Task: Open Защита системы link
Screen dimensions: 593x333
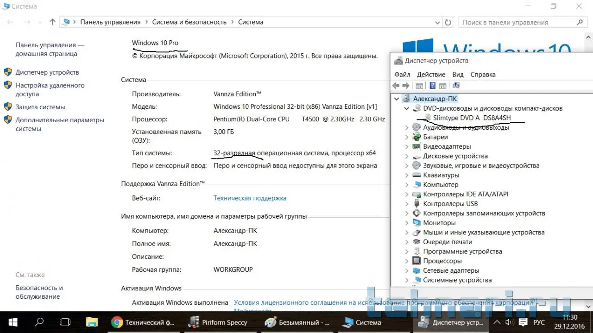Action: point(40,107)
